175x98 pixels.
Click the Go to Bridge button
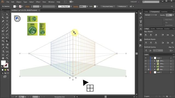65,2
